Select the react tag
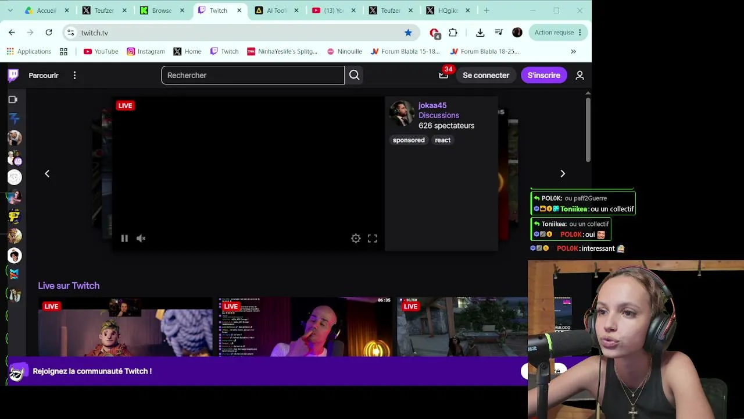This screenshot has width=744, height=419. point(443,140)
